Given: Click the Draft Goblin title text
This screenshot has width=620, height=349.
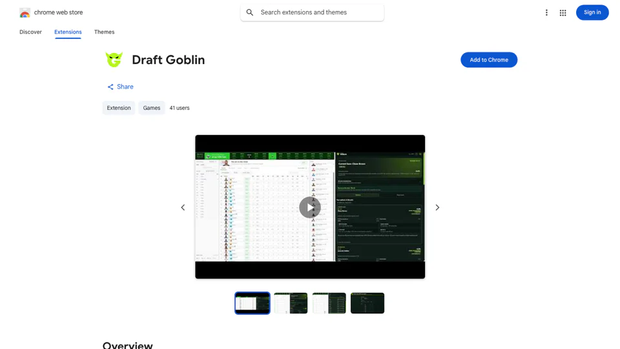Looking at the screenshot, I should point(169,59).
